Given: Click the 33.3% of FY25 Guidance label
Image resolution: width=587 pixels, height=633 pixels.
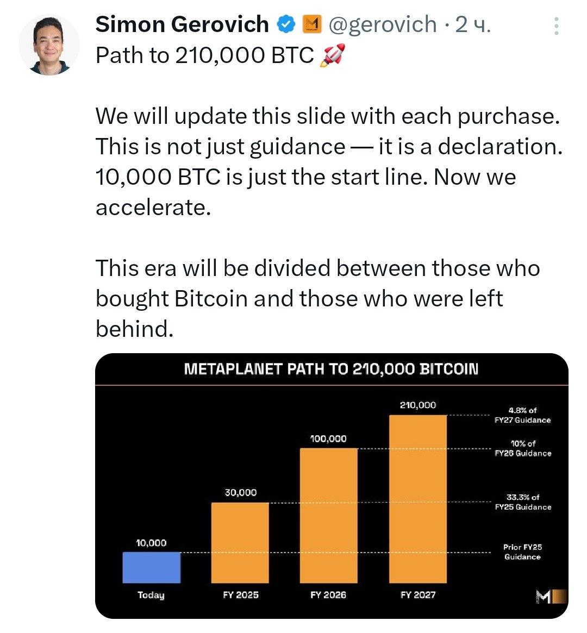Looking at the screenshot, I should pyautogui.click(x=523, y=502).
